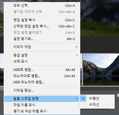Choose 모두 선택 menu entry
Screen dimensions: 119x115
(42, 5)
